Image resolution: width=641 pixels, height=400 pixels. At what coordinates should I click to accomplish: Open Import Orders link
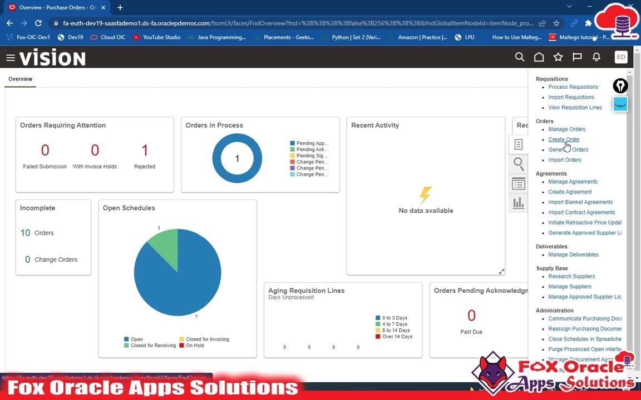point(564,159)
